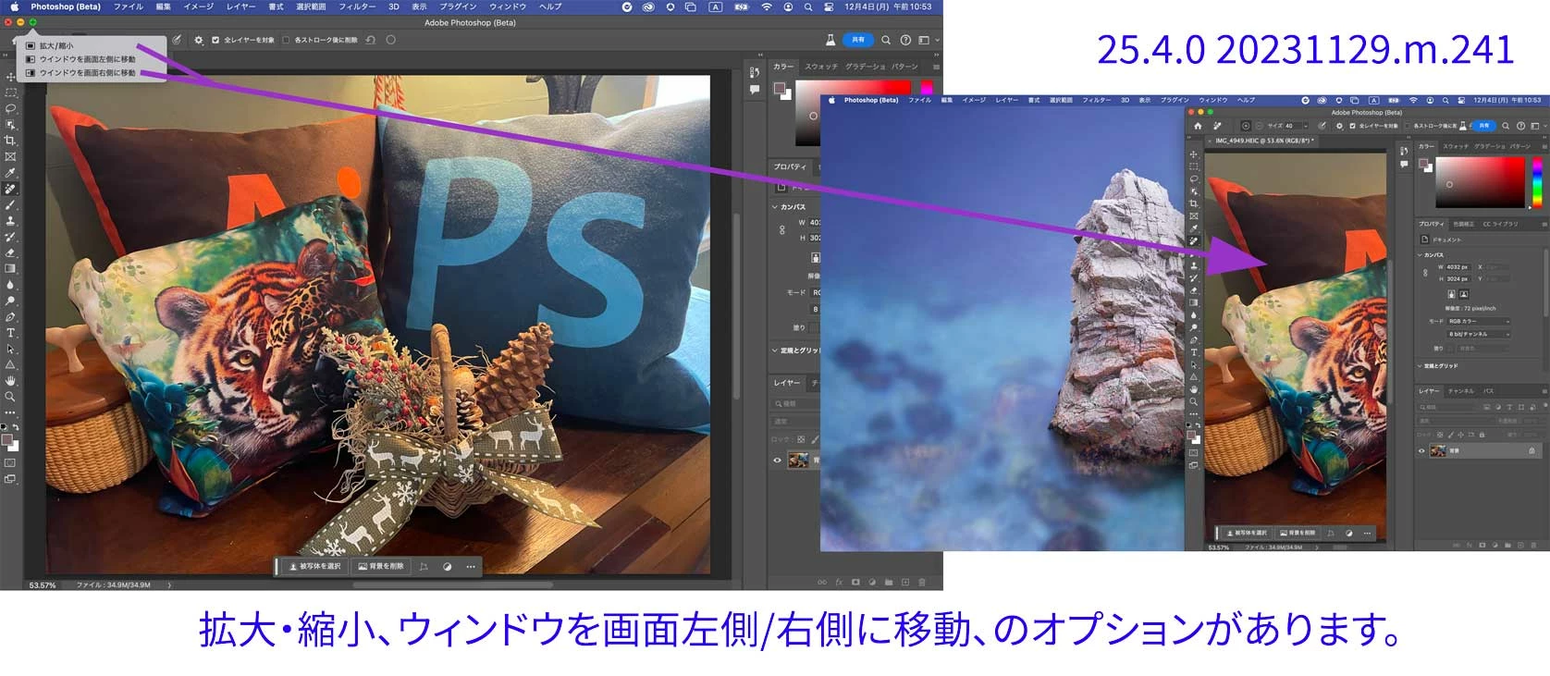The height and width of the screenshot is (676, 1550).
Task: Click 共有 button in left window
Action: [858, 40]
